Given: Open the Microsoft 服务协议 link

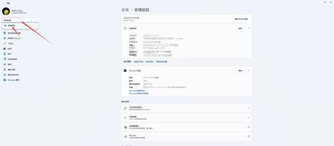Looking at the screenshot, I should (137, 91).
